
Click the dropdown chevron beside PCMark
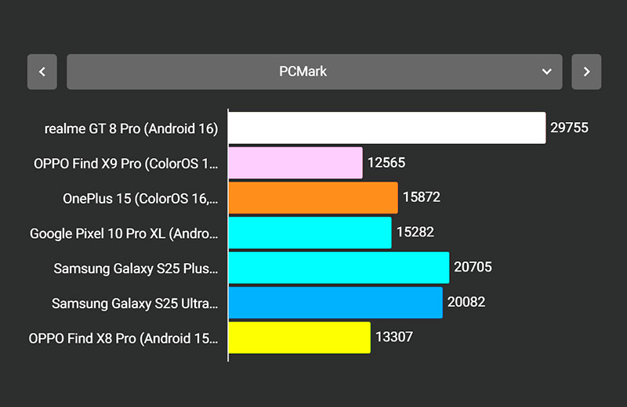pyautogui.click(x=547, y=72)
